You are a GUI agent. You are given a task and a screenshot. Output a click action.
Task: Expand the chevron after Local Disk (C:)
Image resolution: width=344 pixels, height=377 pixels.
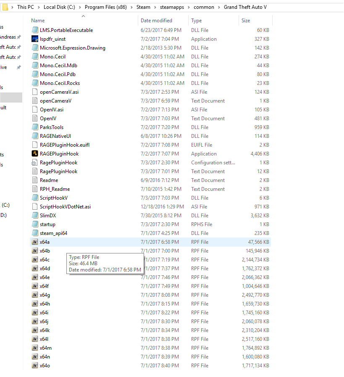(80, 8)
